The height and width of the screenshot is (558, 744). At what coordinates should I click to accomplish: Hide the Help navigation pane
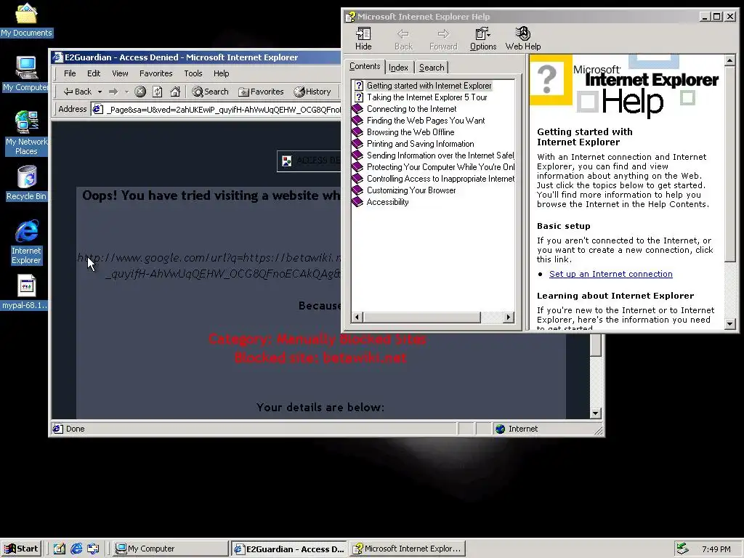[363, 39]
